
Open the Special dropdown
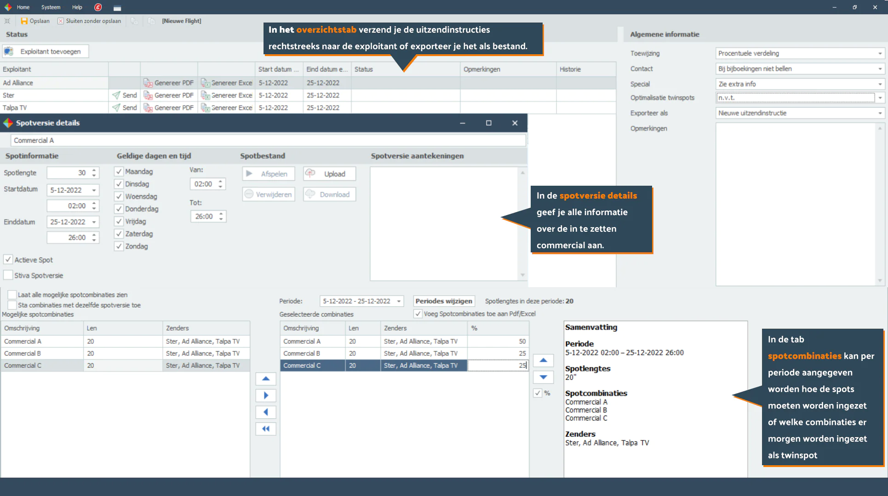coord(880,84)
